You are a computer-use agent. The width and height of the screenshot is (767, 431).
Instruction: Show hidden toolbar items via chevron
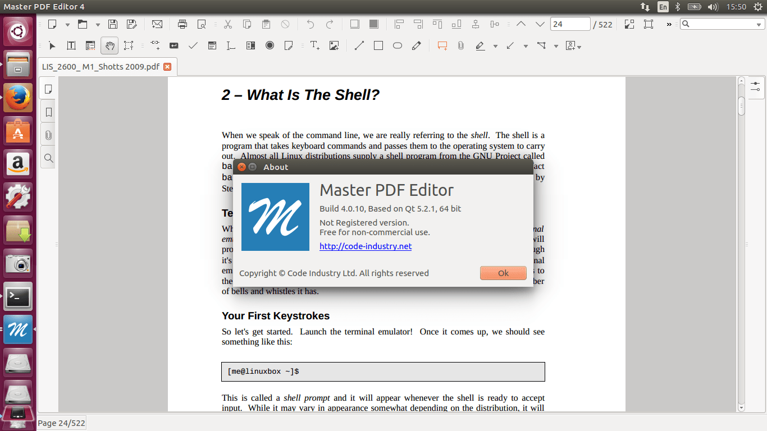pyautogui.click(x=669, y=25)
